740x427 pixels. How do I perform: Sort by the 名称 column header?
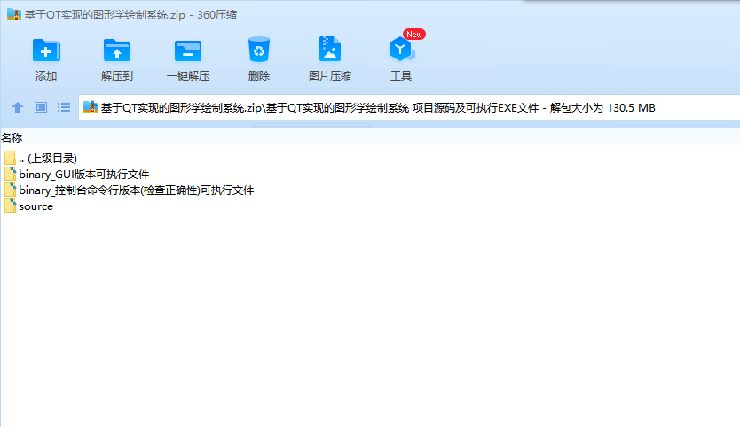[x=12, y=137]
